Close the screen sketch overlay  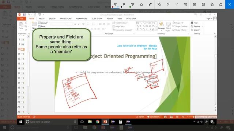(x=230, y=4)
